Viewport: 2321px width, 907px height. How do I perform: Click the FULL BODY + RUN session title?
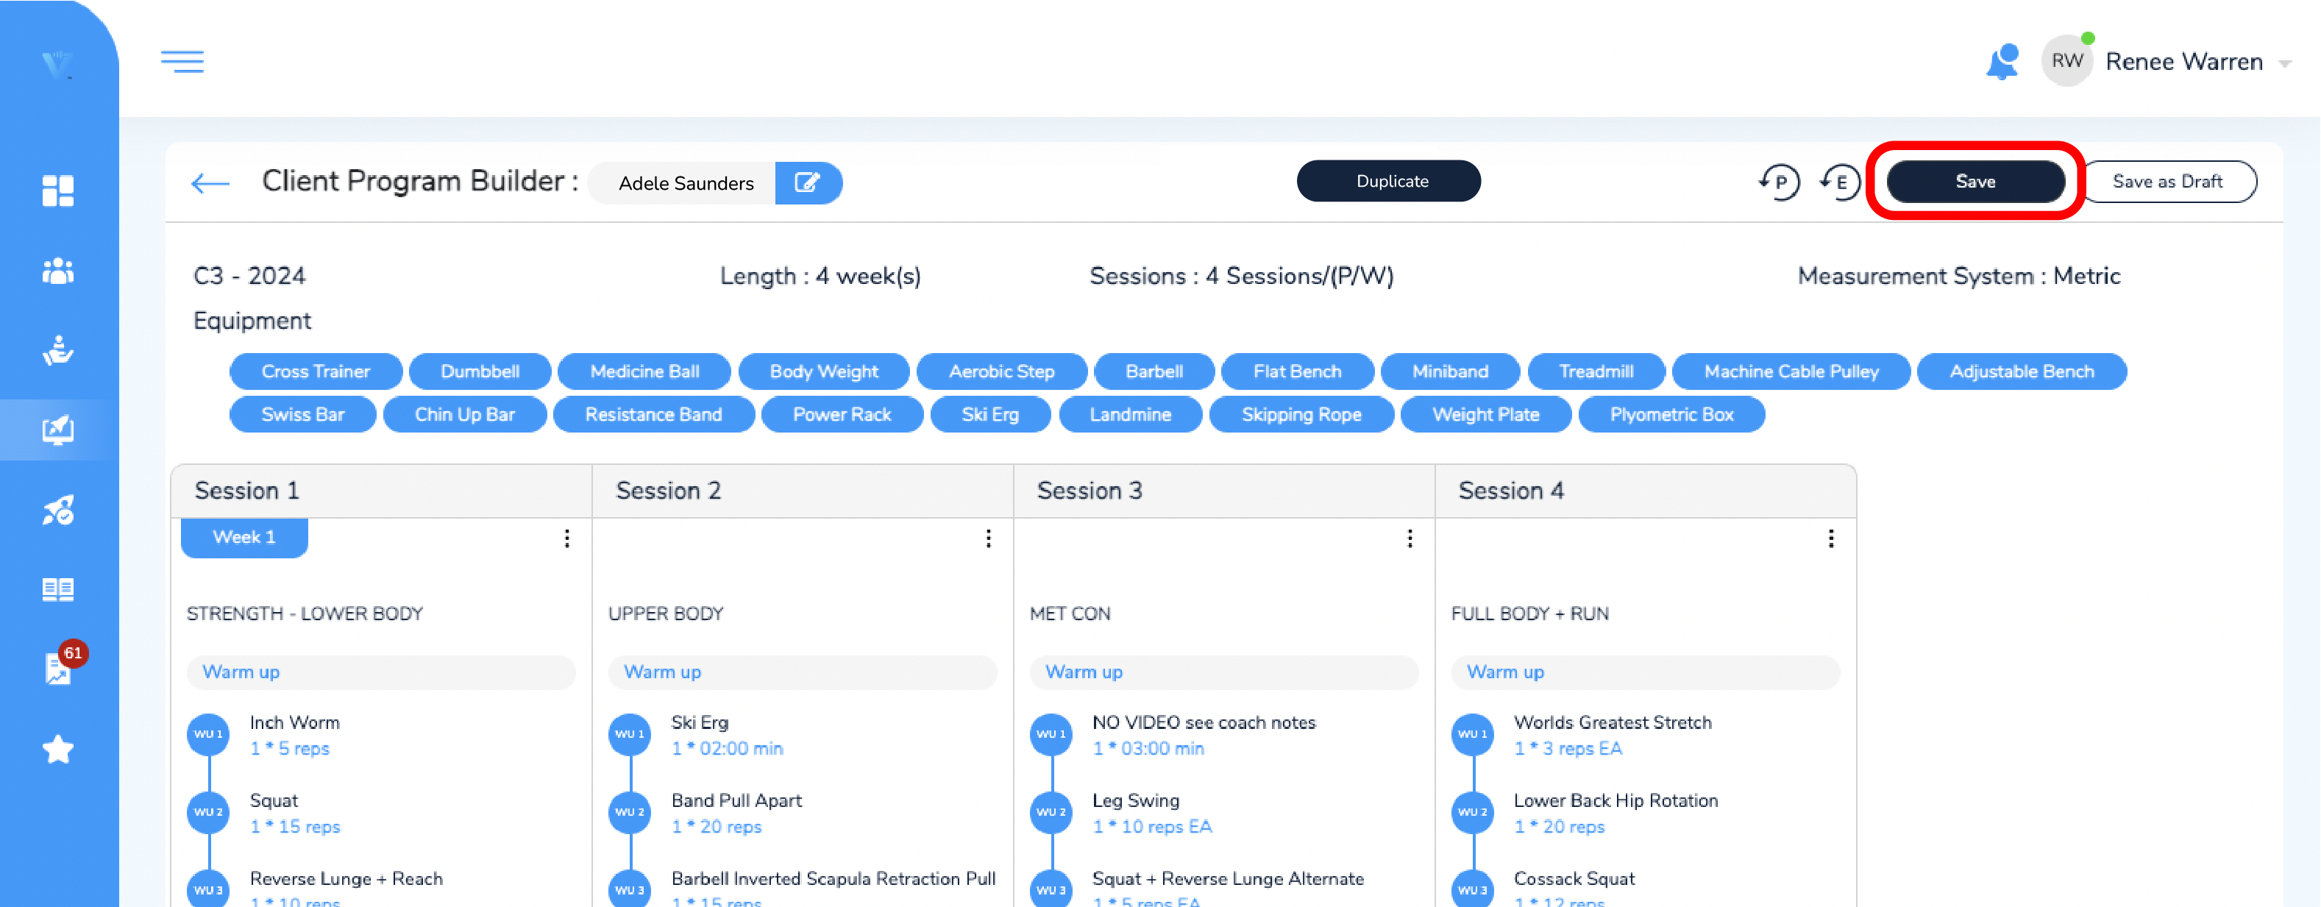[1530, 614]
